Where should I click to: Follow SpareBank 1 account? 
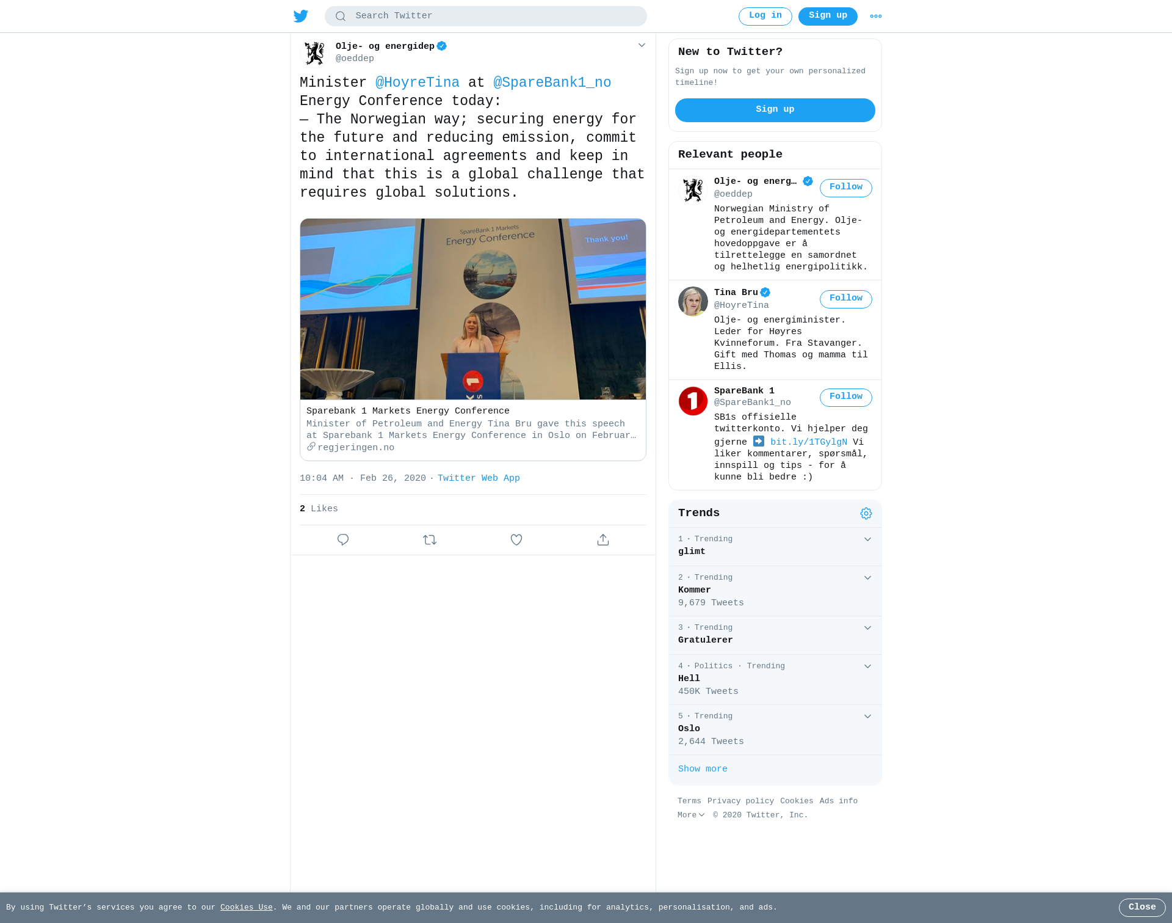tap(846, 397)
